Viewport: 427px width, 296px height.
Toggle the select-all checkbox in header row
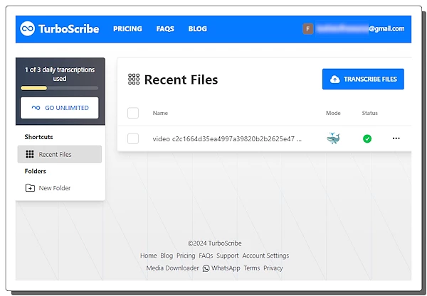tap(133, 113)
